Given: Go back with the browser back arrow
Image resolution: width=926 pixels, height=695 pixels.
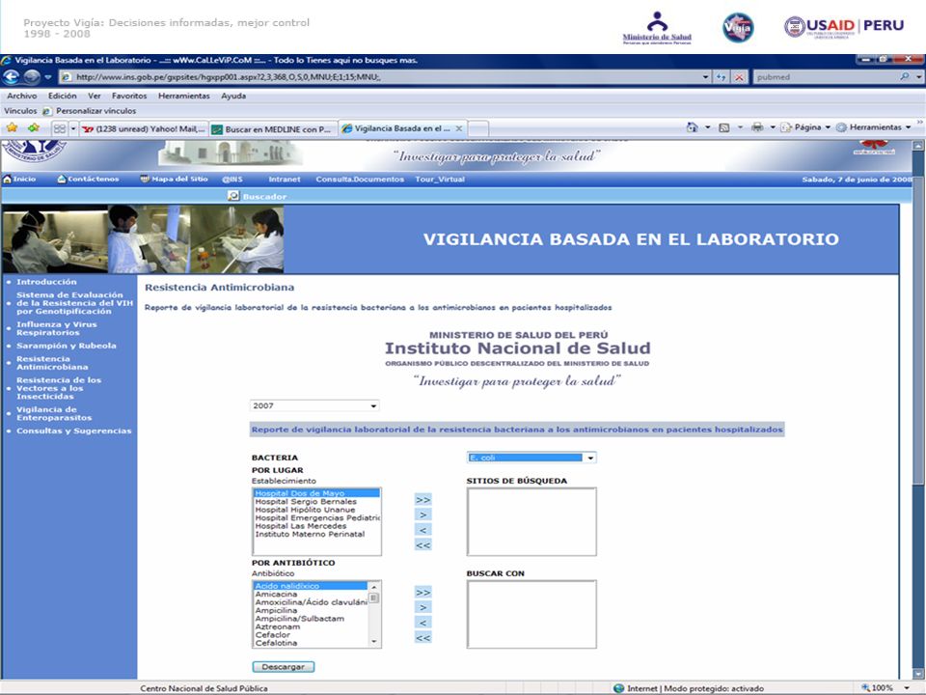Looking at the screenshot, I should click(x=11, y=77).
